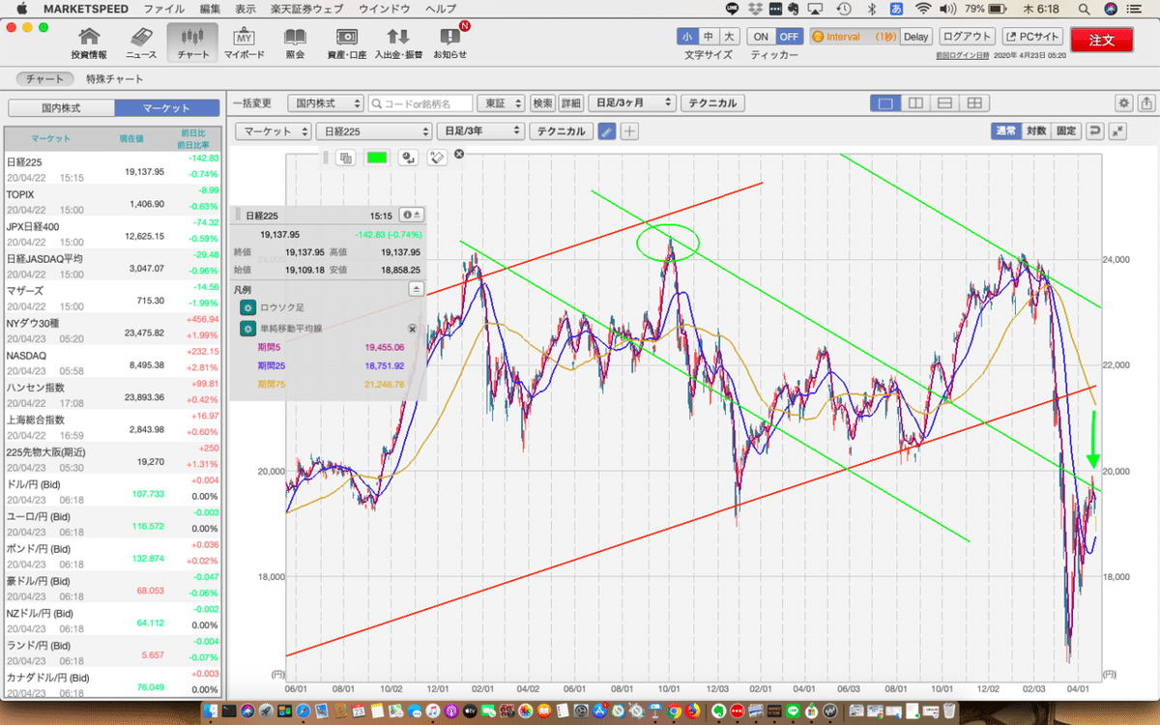The width and height of the screenshot is (1160, 725).
Task: Select two-column chart layout
Action: click(914, 103)
